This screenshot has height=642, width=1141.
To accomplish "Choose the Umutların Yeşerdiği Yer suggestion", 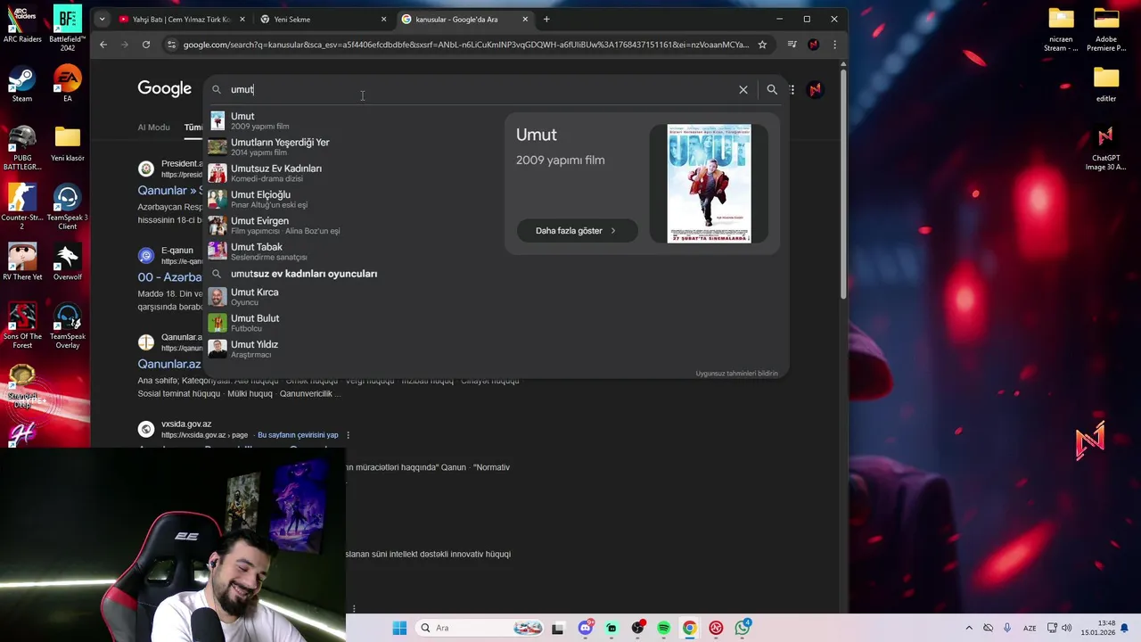I will click(353, 147).
